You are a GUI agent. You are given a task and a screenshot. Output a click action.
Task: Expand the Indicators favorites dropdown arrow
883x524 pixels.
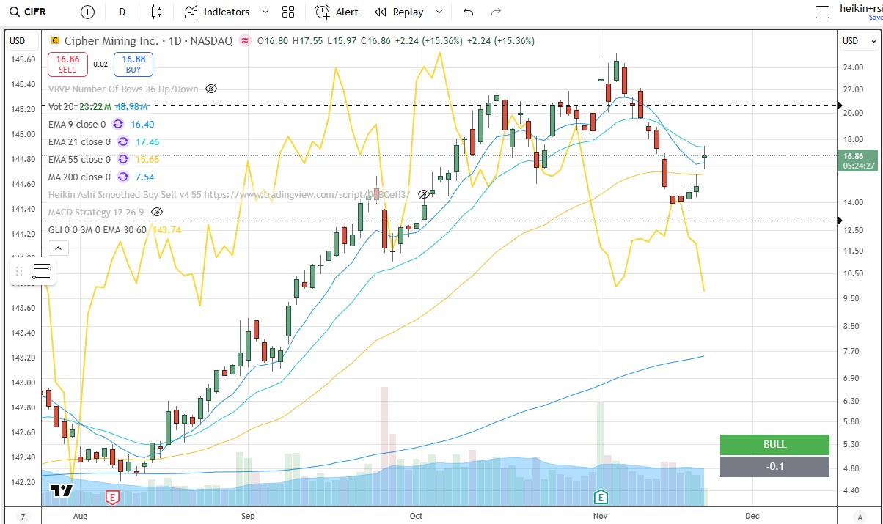pyautogui.click(x=265, y=12)
